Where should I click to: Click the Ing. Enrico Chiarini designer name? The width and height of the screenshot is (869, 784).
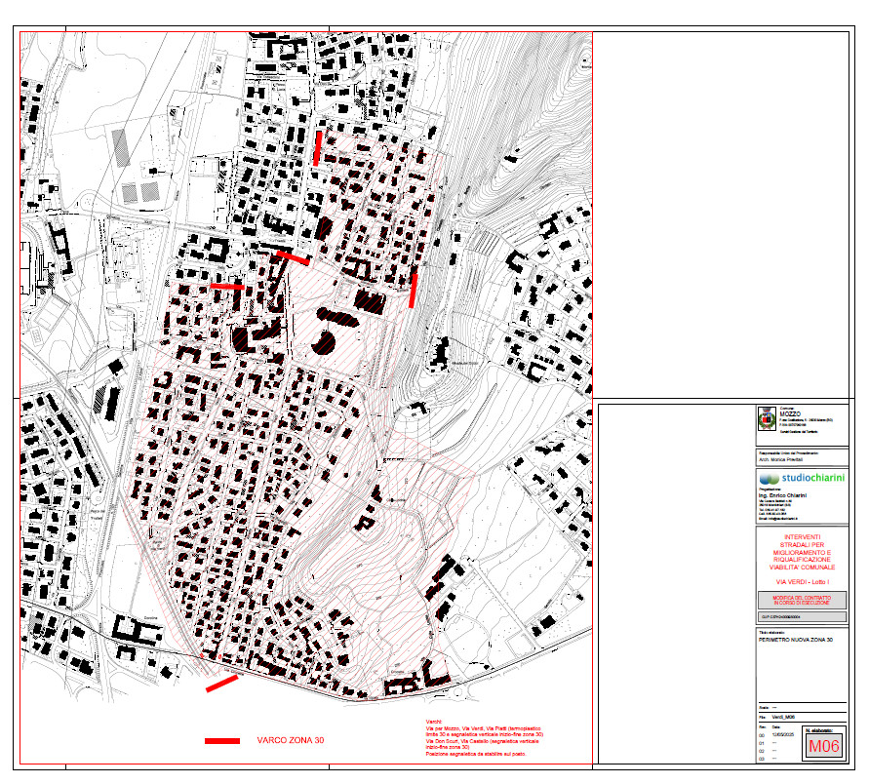point(782,495)
